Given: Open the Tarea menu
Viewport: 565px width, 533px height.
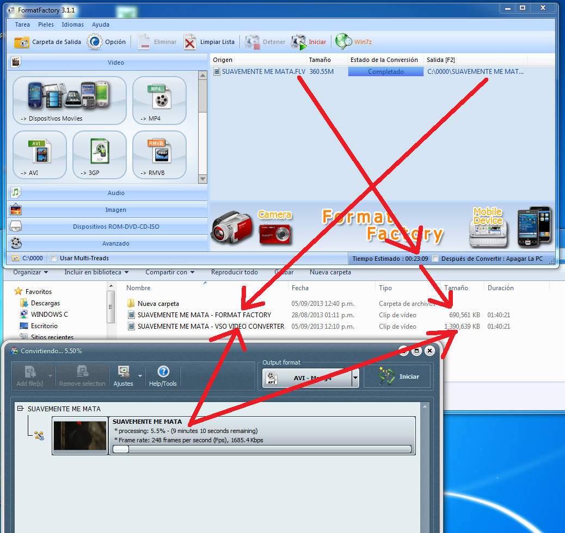Looking at the screenshot, I should (x=22, y=24).
